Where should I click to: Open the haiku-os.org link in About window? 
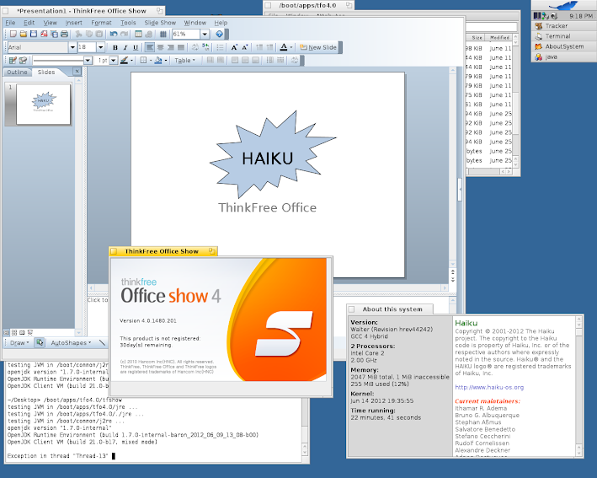click(x=489, y=387)
